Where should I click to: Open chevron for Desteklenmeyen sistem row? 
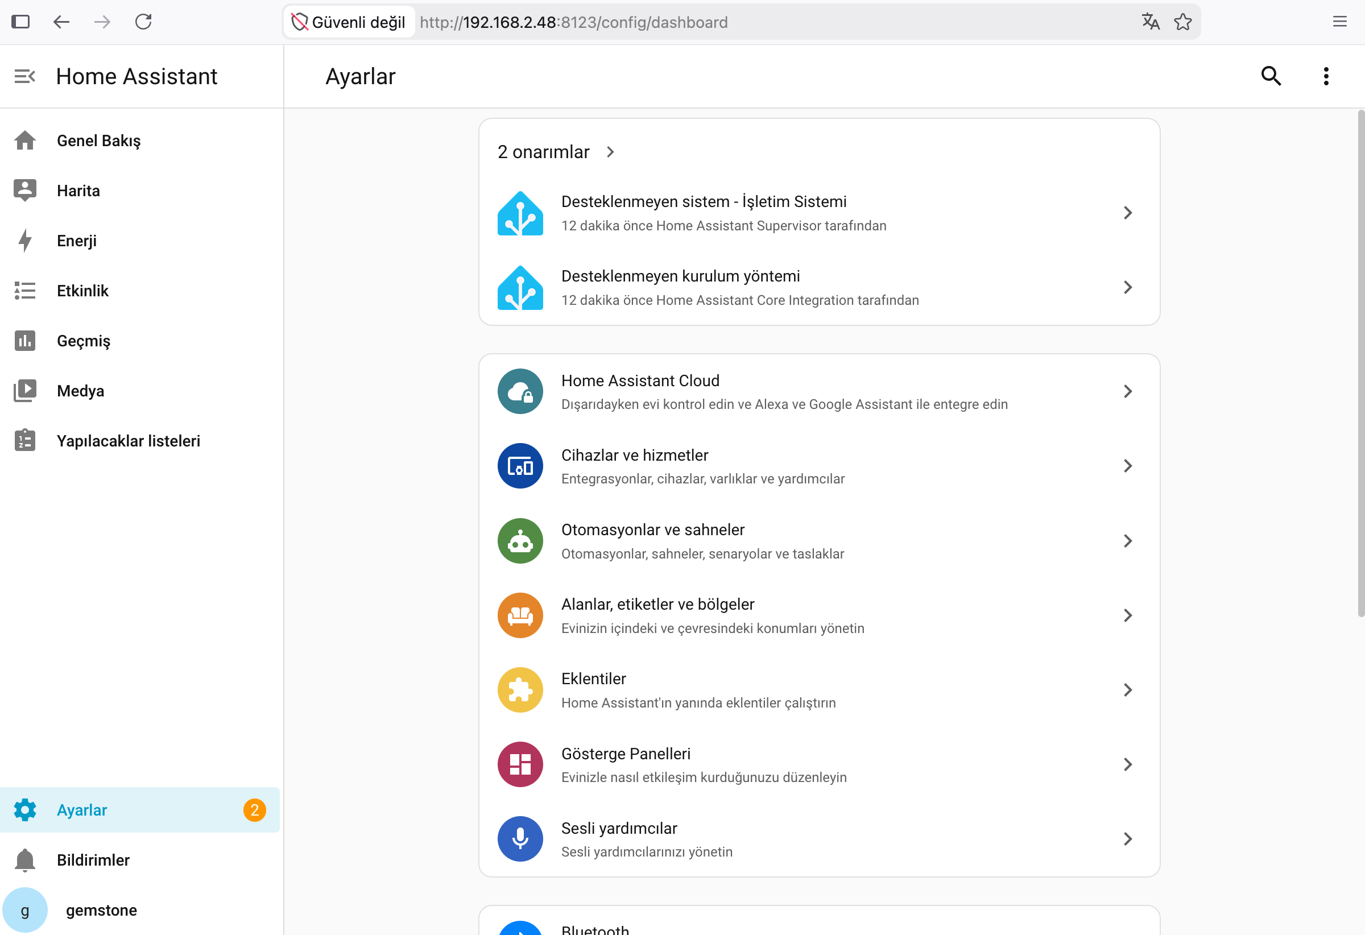[x=1128, y=213]
